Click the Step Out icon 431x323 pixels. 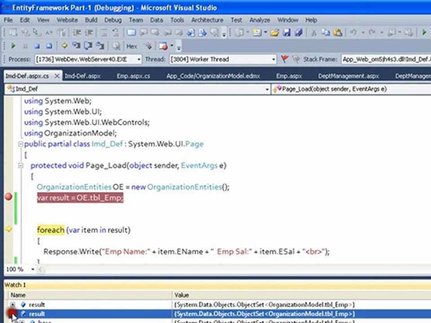(x=100, y=46)
